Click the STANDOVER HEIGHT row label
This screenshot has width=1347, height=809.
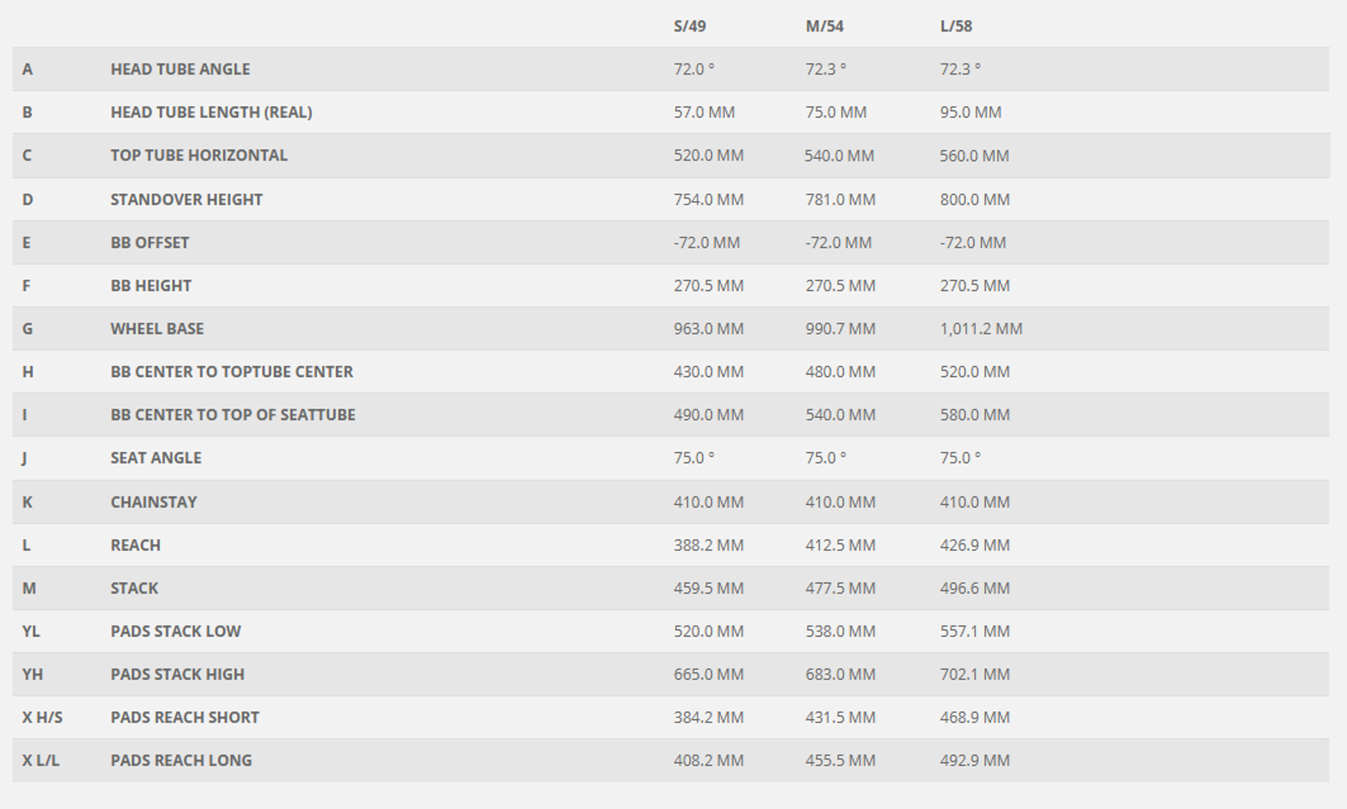coord(186,200)
